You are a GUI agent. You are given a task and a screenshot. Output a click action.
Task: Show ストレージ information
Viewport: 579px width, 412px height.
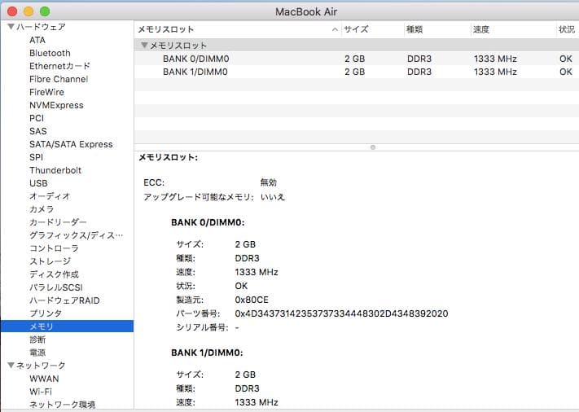click(x=50, y=261)
